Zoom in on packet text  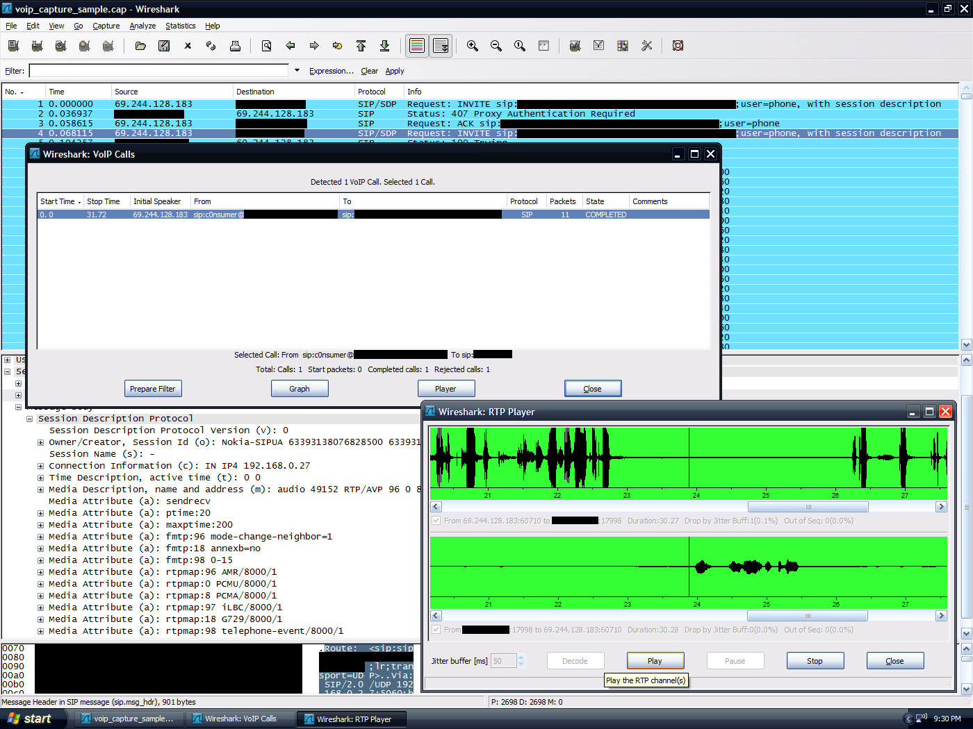pyautogui.click(x=473, y=46)
